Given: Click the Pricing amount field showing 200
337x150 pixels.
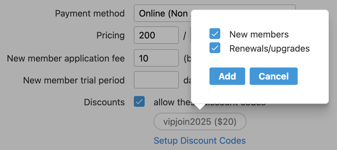Looking at the screenshot, I should (156, 35).
